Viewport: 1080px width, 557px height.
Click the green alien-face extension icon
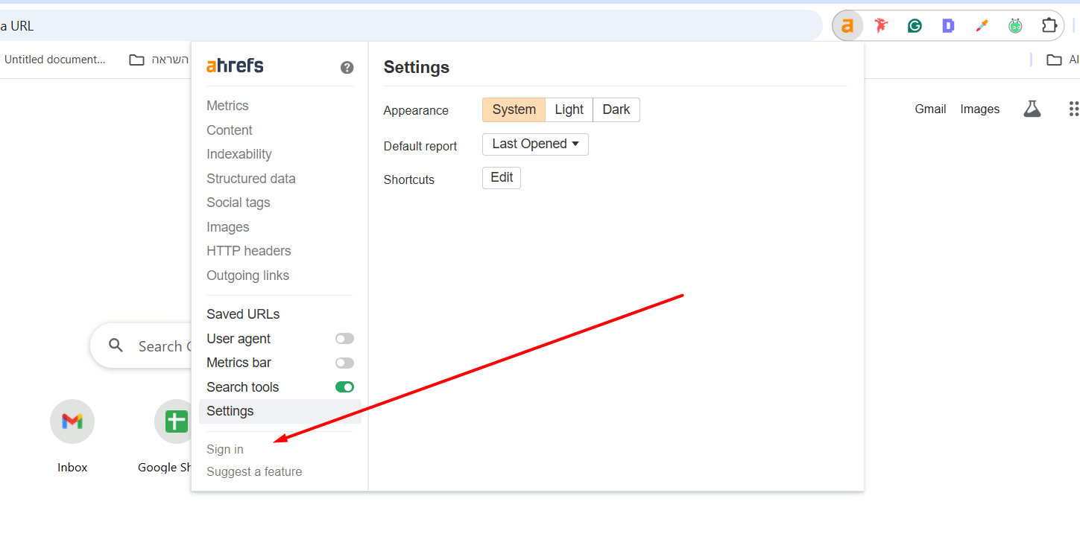click(x=1015, y=26)
